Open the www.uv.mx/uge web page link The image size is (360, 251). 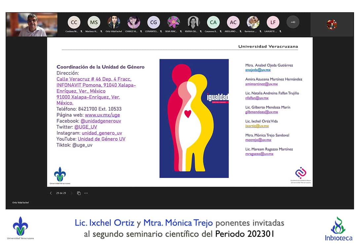coord(102,115)
